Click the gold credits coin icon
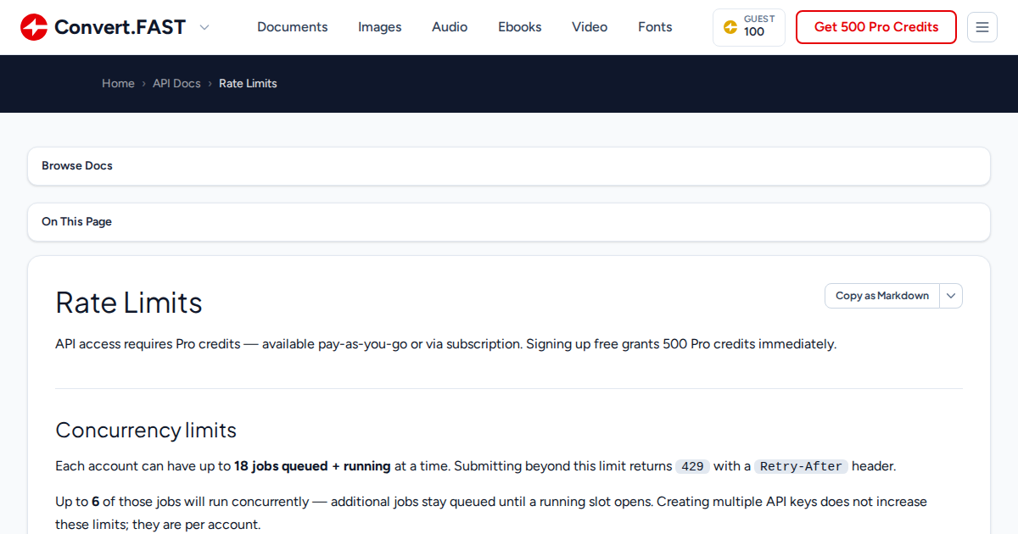1018x534 pixels. tap(730, 27)
